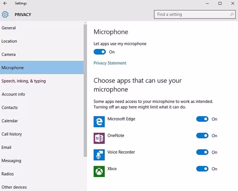Open Speech, inking, & typing settings
This screenshot has height=191, width=238.
point(42,81)
